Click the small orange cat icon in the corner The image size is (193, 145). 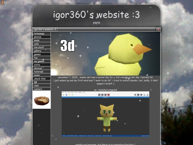(x=3, y=3)
